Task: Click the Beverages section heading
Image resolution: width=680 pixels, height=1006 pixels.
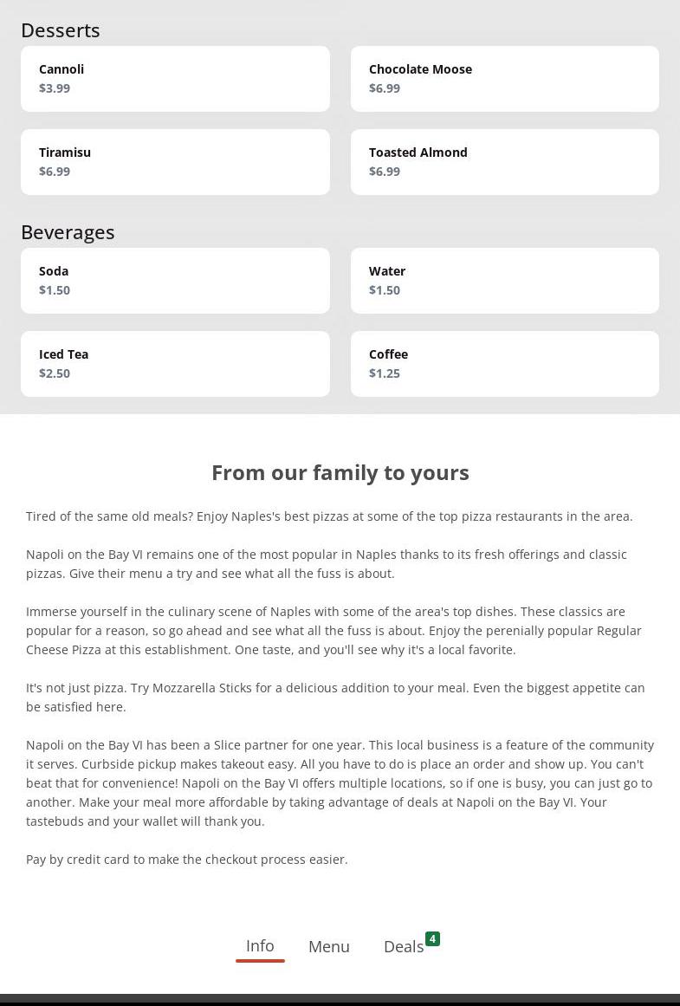Action: (x=68, y=232)
